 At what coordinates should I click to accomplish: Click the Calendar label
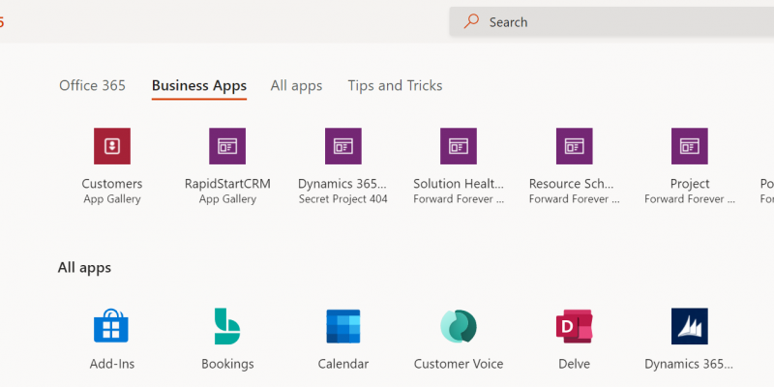tap(343, 364)
